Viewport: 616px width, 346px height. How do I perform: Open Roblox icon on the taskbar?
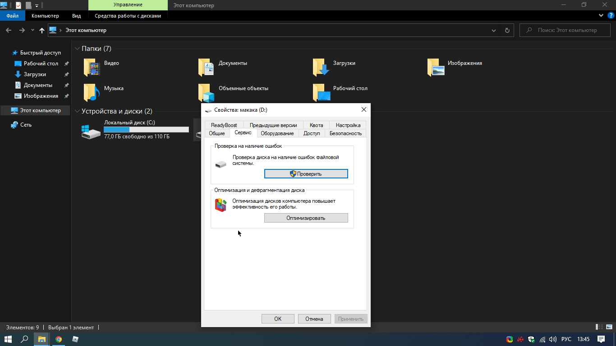[75, 339]
